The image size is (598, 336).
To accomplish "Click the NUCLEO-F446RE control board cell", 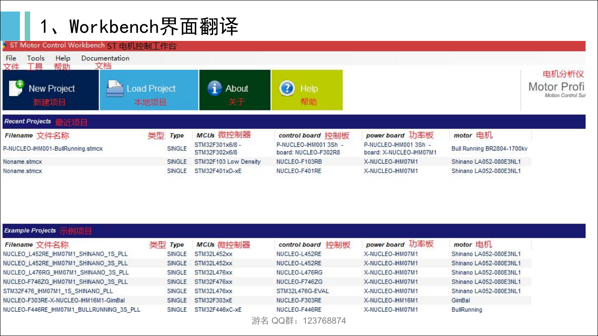I will tap(299, 310).
